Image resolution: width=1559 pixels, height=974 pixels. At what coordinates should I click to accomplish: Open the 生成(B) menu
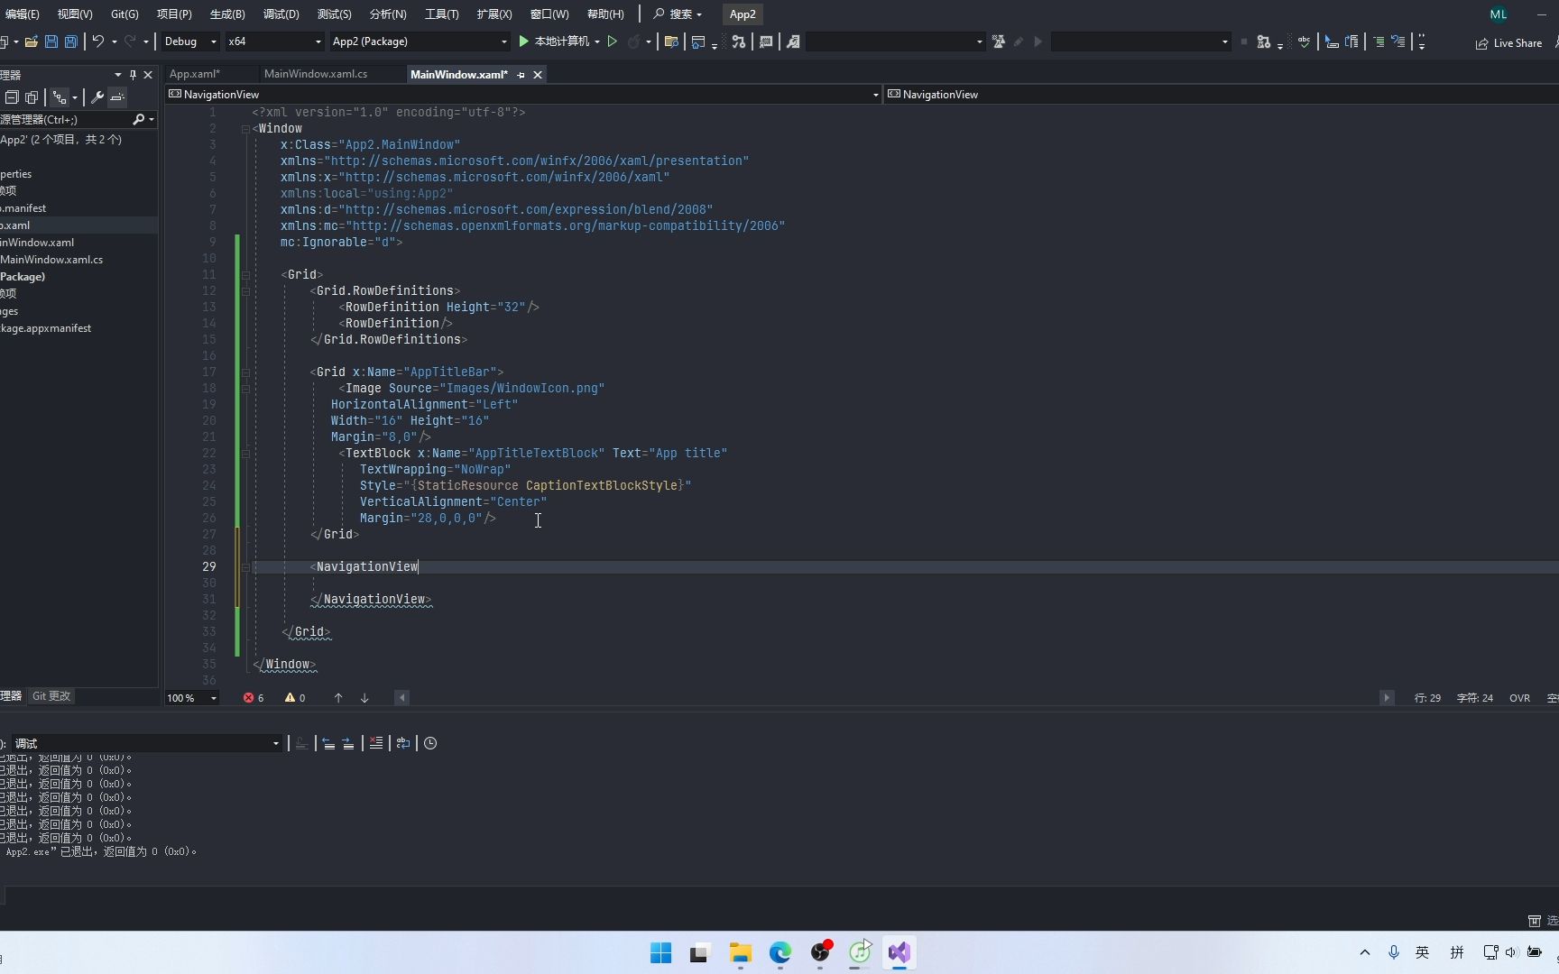point(227,14)
